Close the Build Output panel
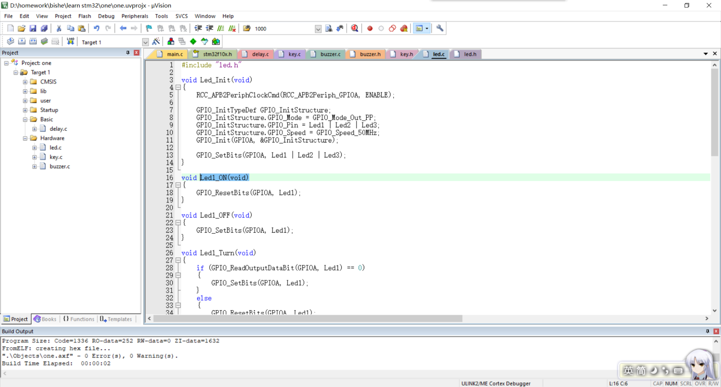 click(x=716, y=331)
